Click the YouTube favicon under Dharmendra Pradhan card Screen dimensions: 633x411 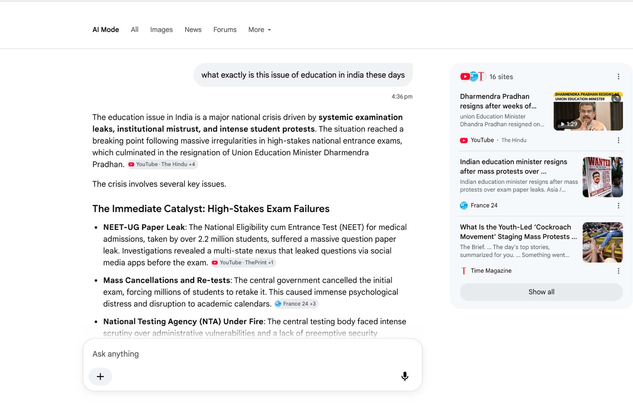pos(464,140)
